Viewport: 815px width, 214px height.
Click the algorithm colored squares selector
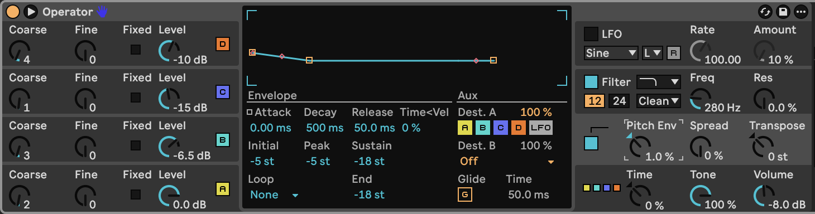click(x=602, y=188)
